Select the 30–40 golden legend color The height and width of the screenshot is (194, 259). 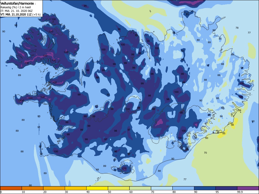(76, 188)
